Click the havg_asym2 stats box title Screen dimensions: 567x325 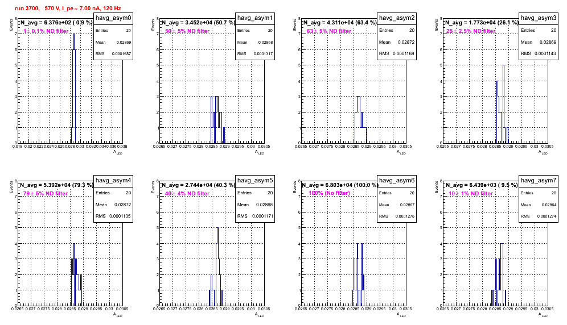(397, 18)
